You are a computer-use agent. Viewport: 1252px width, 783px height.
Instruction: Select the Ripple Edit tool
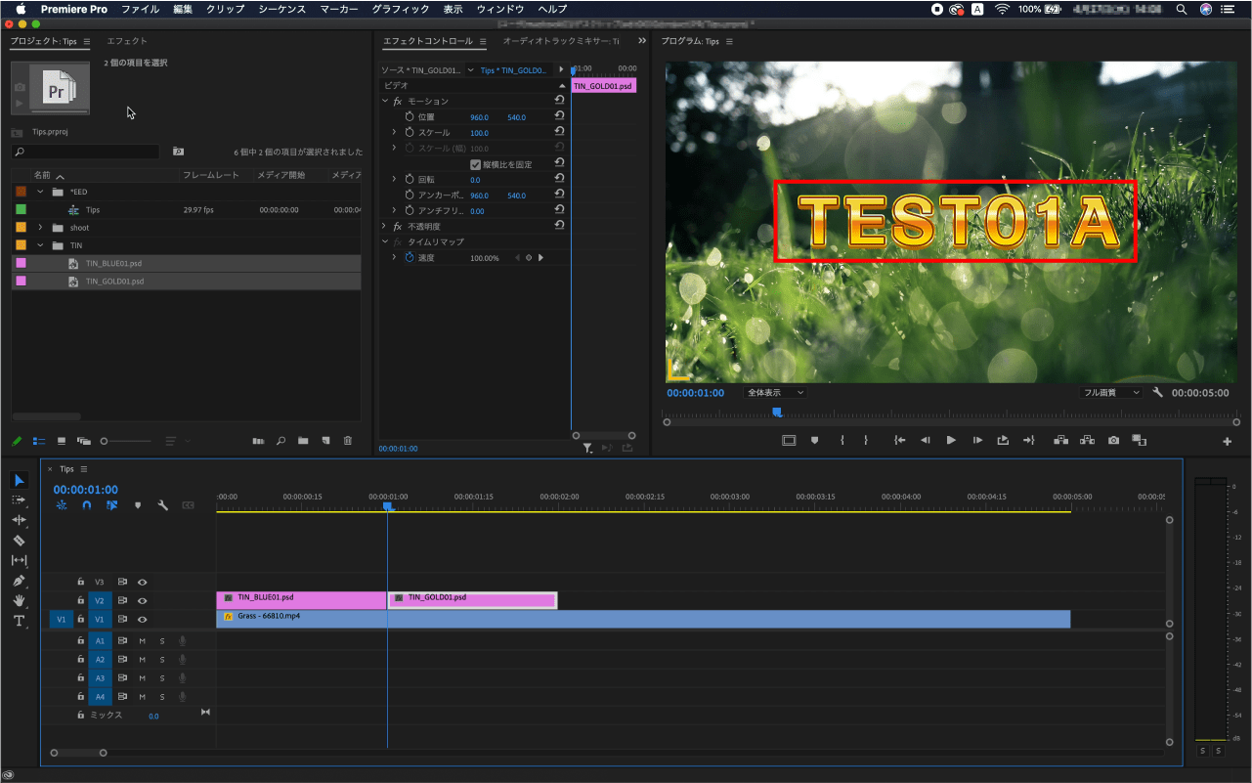pos(20,520)
